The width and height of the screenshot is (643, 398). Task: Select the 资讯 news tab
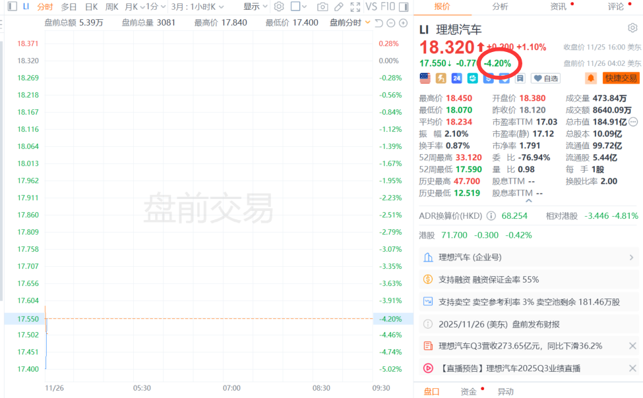558,7
